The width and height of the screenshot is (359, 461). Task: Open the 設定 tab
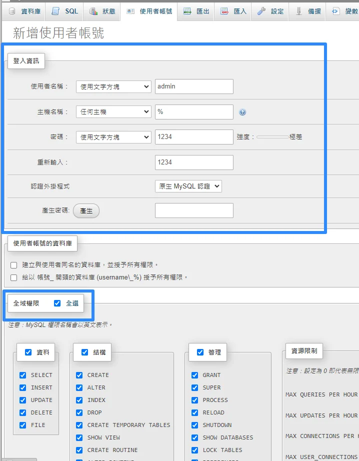point(270,11)
